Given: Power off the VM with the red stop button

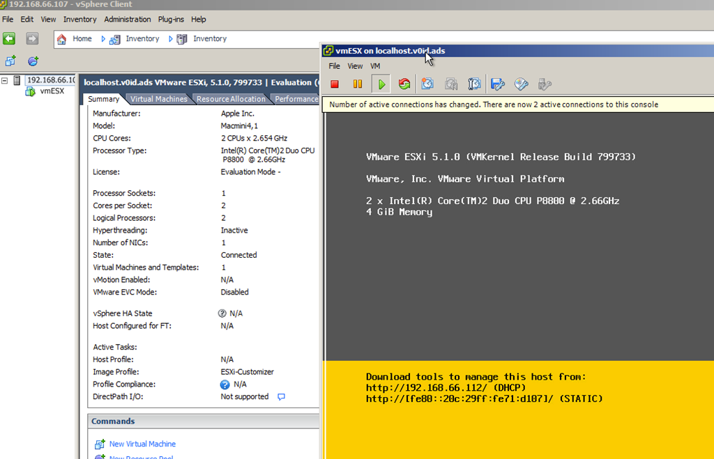Looking at the screenshot, I should click(x=335, y=84).
